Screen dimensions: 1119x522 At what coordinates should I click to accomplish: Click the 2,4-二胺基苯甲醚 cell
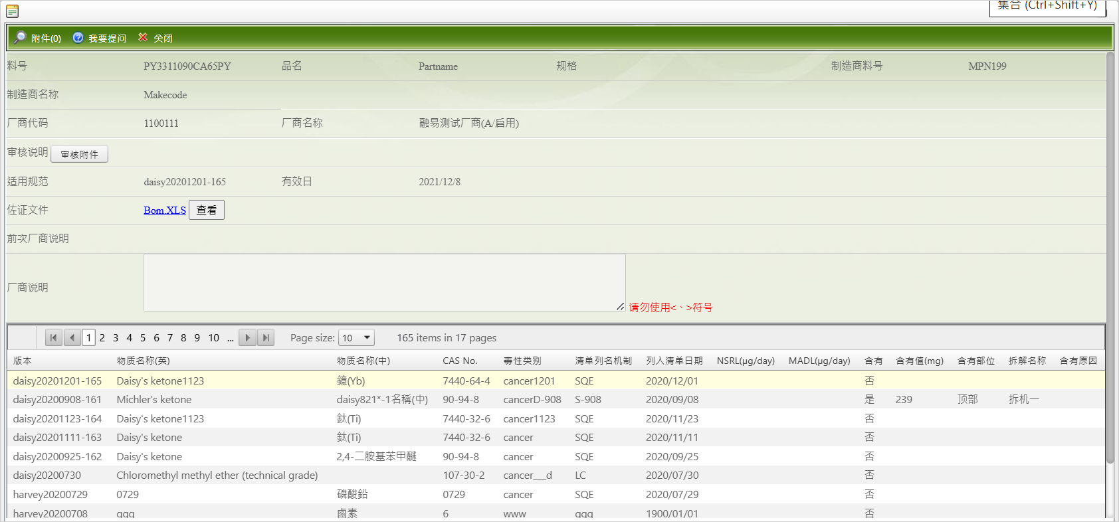point(376,456)
